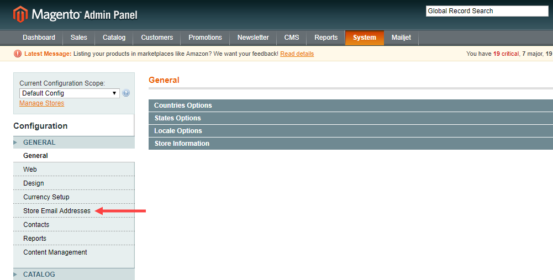
Task: Click the Global Record Search field
Action: [487, 11]
